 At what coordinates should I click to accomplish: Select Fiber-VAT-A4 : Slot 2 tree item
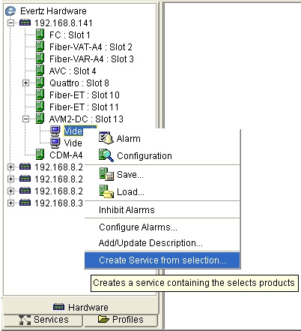tap(91, 47)
